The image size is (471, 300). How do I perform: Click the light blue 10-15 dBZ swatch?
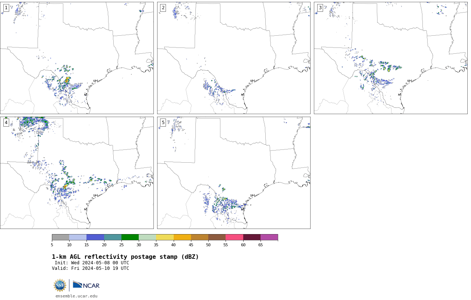(x=78, y=237)
